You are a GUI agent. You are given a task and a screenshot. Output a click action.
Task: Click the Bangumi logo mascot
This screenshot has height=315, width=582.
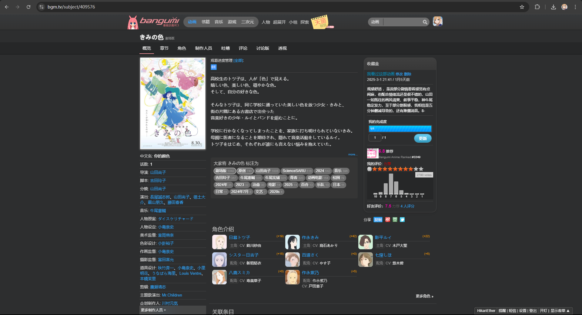tap(133, 22)
